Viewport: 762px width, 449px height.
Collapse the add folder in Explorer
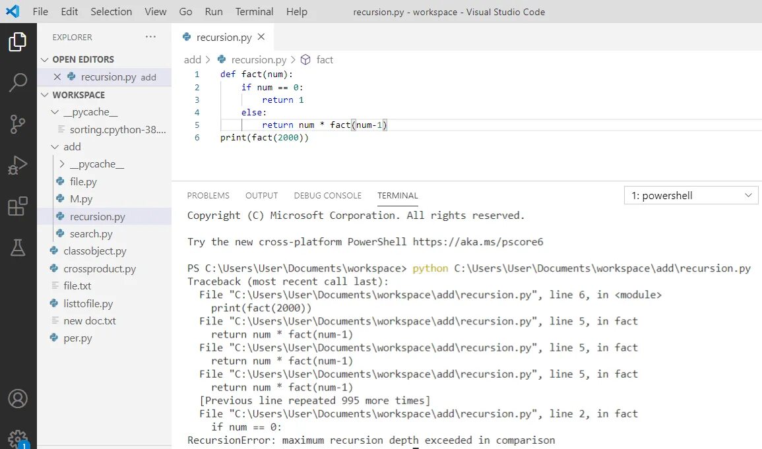tap(55, 146)
